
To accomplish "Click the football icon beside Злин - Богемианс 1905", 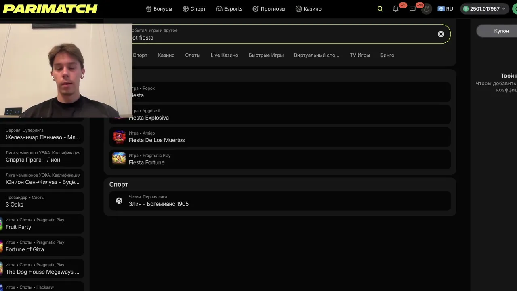I will click(119, 200).
